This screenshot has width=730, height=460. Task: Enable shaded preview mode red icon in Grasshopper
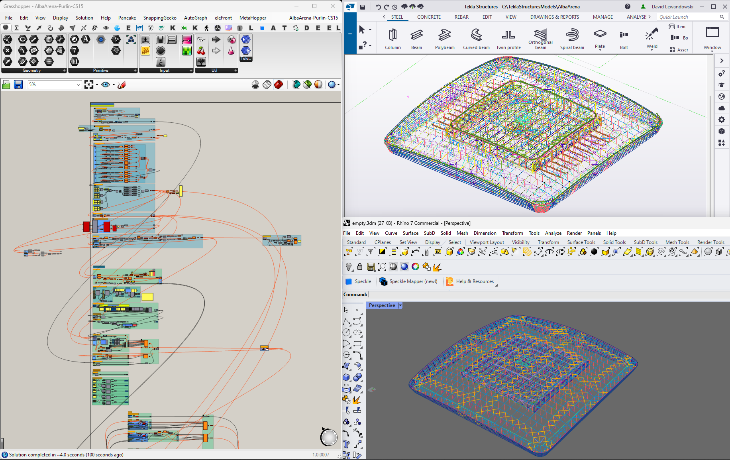(x=279, y=85)
